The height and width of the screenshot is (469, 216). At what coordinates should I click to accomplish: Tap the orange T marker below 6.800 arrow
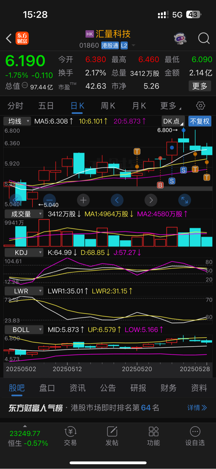[x=195, y=169]
